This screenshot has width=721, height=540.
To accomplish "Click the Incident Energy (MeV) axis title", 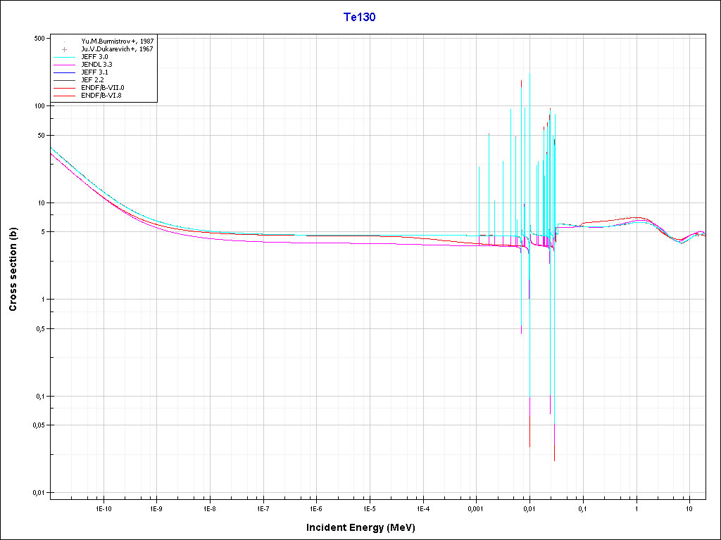I will click(x=365, y=527).
